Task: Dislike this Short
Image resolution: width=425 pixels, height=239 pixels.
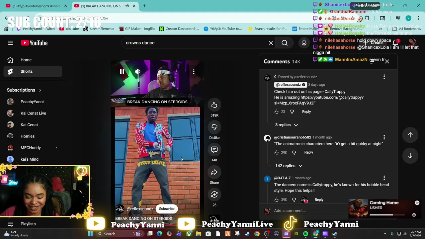Action: pos(214,127)
